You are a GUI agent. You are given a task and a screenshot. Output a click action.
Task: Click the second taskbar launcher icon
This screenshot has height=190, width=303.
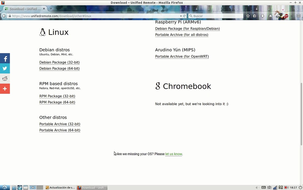[20, 187]
